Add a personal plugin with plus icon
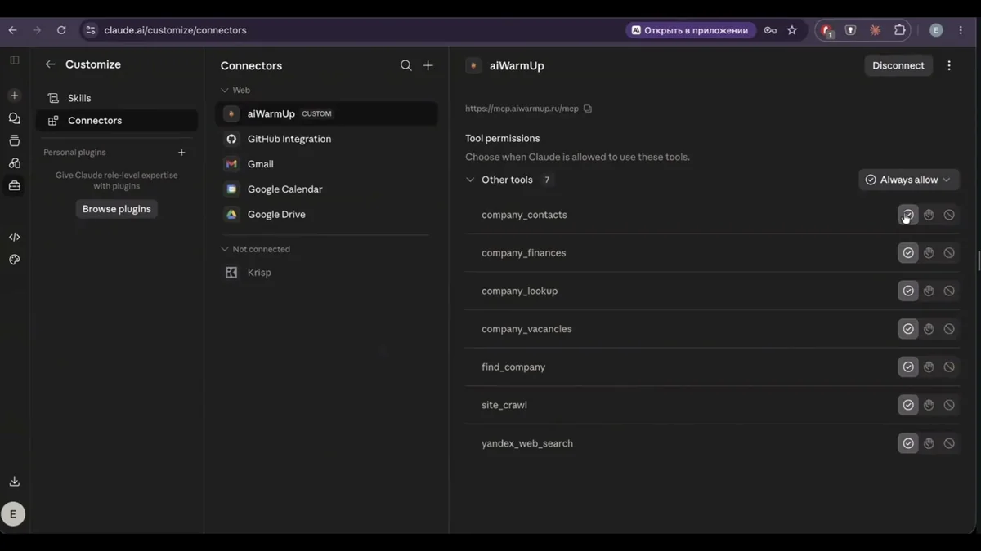981x551 pixels. (181, 153)
